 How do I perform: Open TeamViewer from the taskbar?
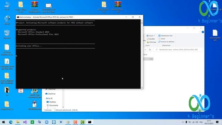pyautogui.click(x=54, y=122)
